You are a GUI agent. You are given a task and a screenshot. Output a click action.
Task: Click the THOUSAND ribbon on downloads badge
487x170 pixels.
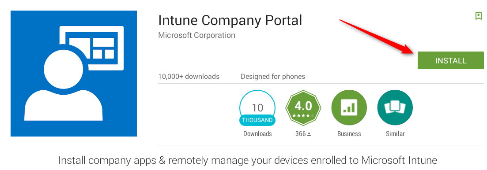257,120
